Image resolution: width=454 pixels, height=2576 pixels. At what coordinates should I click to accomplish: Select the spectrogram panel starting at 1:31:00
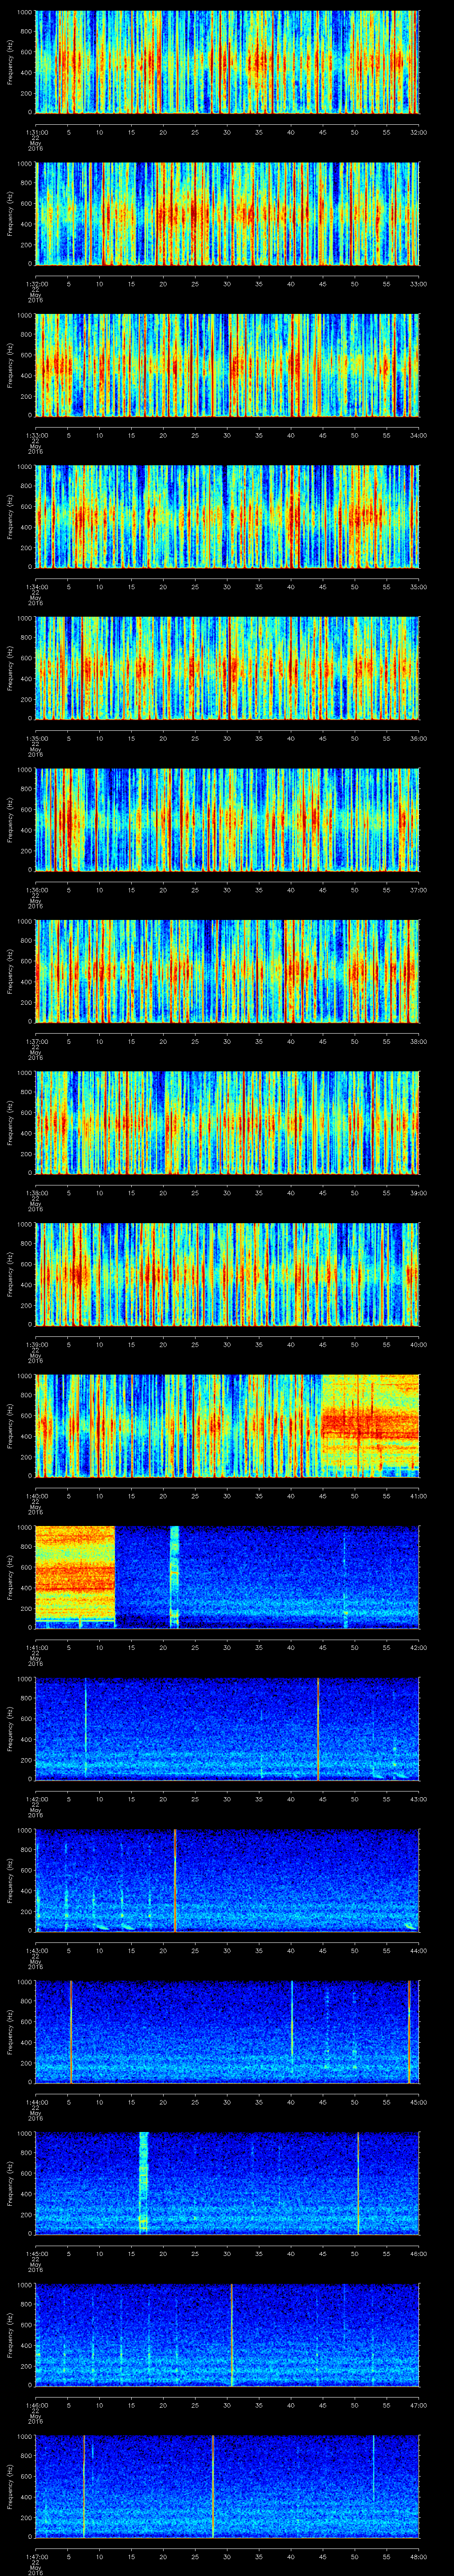(x=227, y=62)
